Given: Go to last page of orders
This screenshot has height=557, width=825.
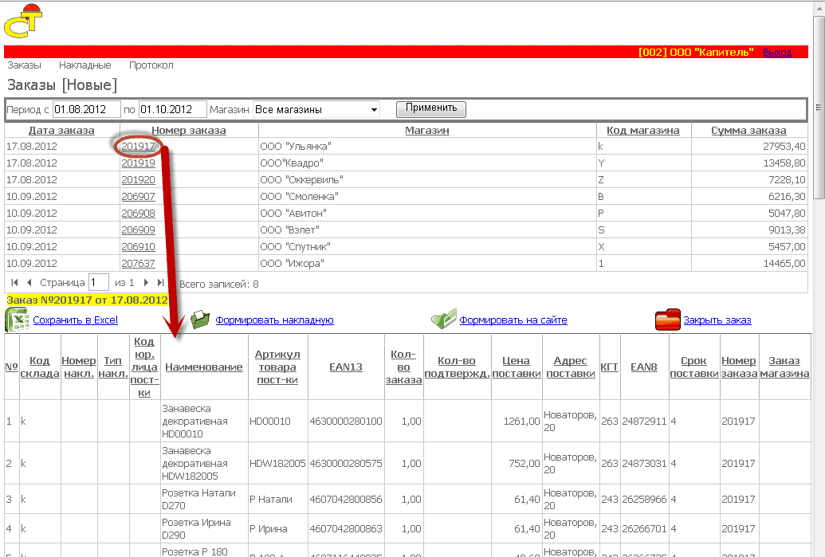Looking at the screenshot, I should (160, 282).
